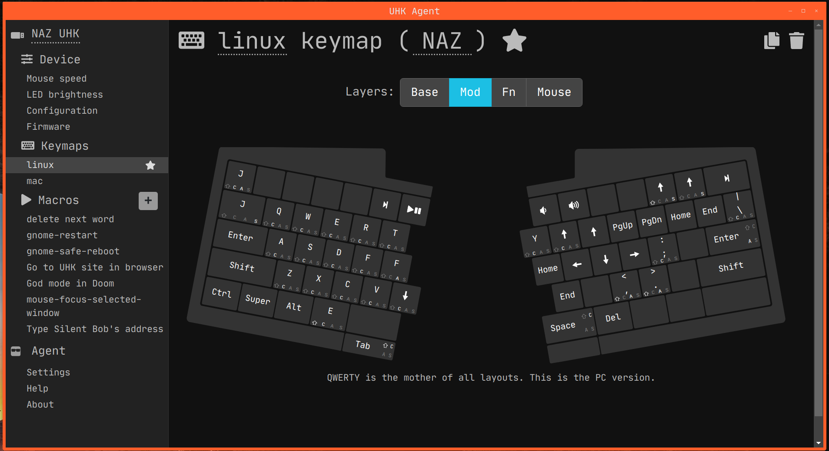Open the gnome-restart macro
829x451 pixels.
(62, 235)
